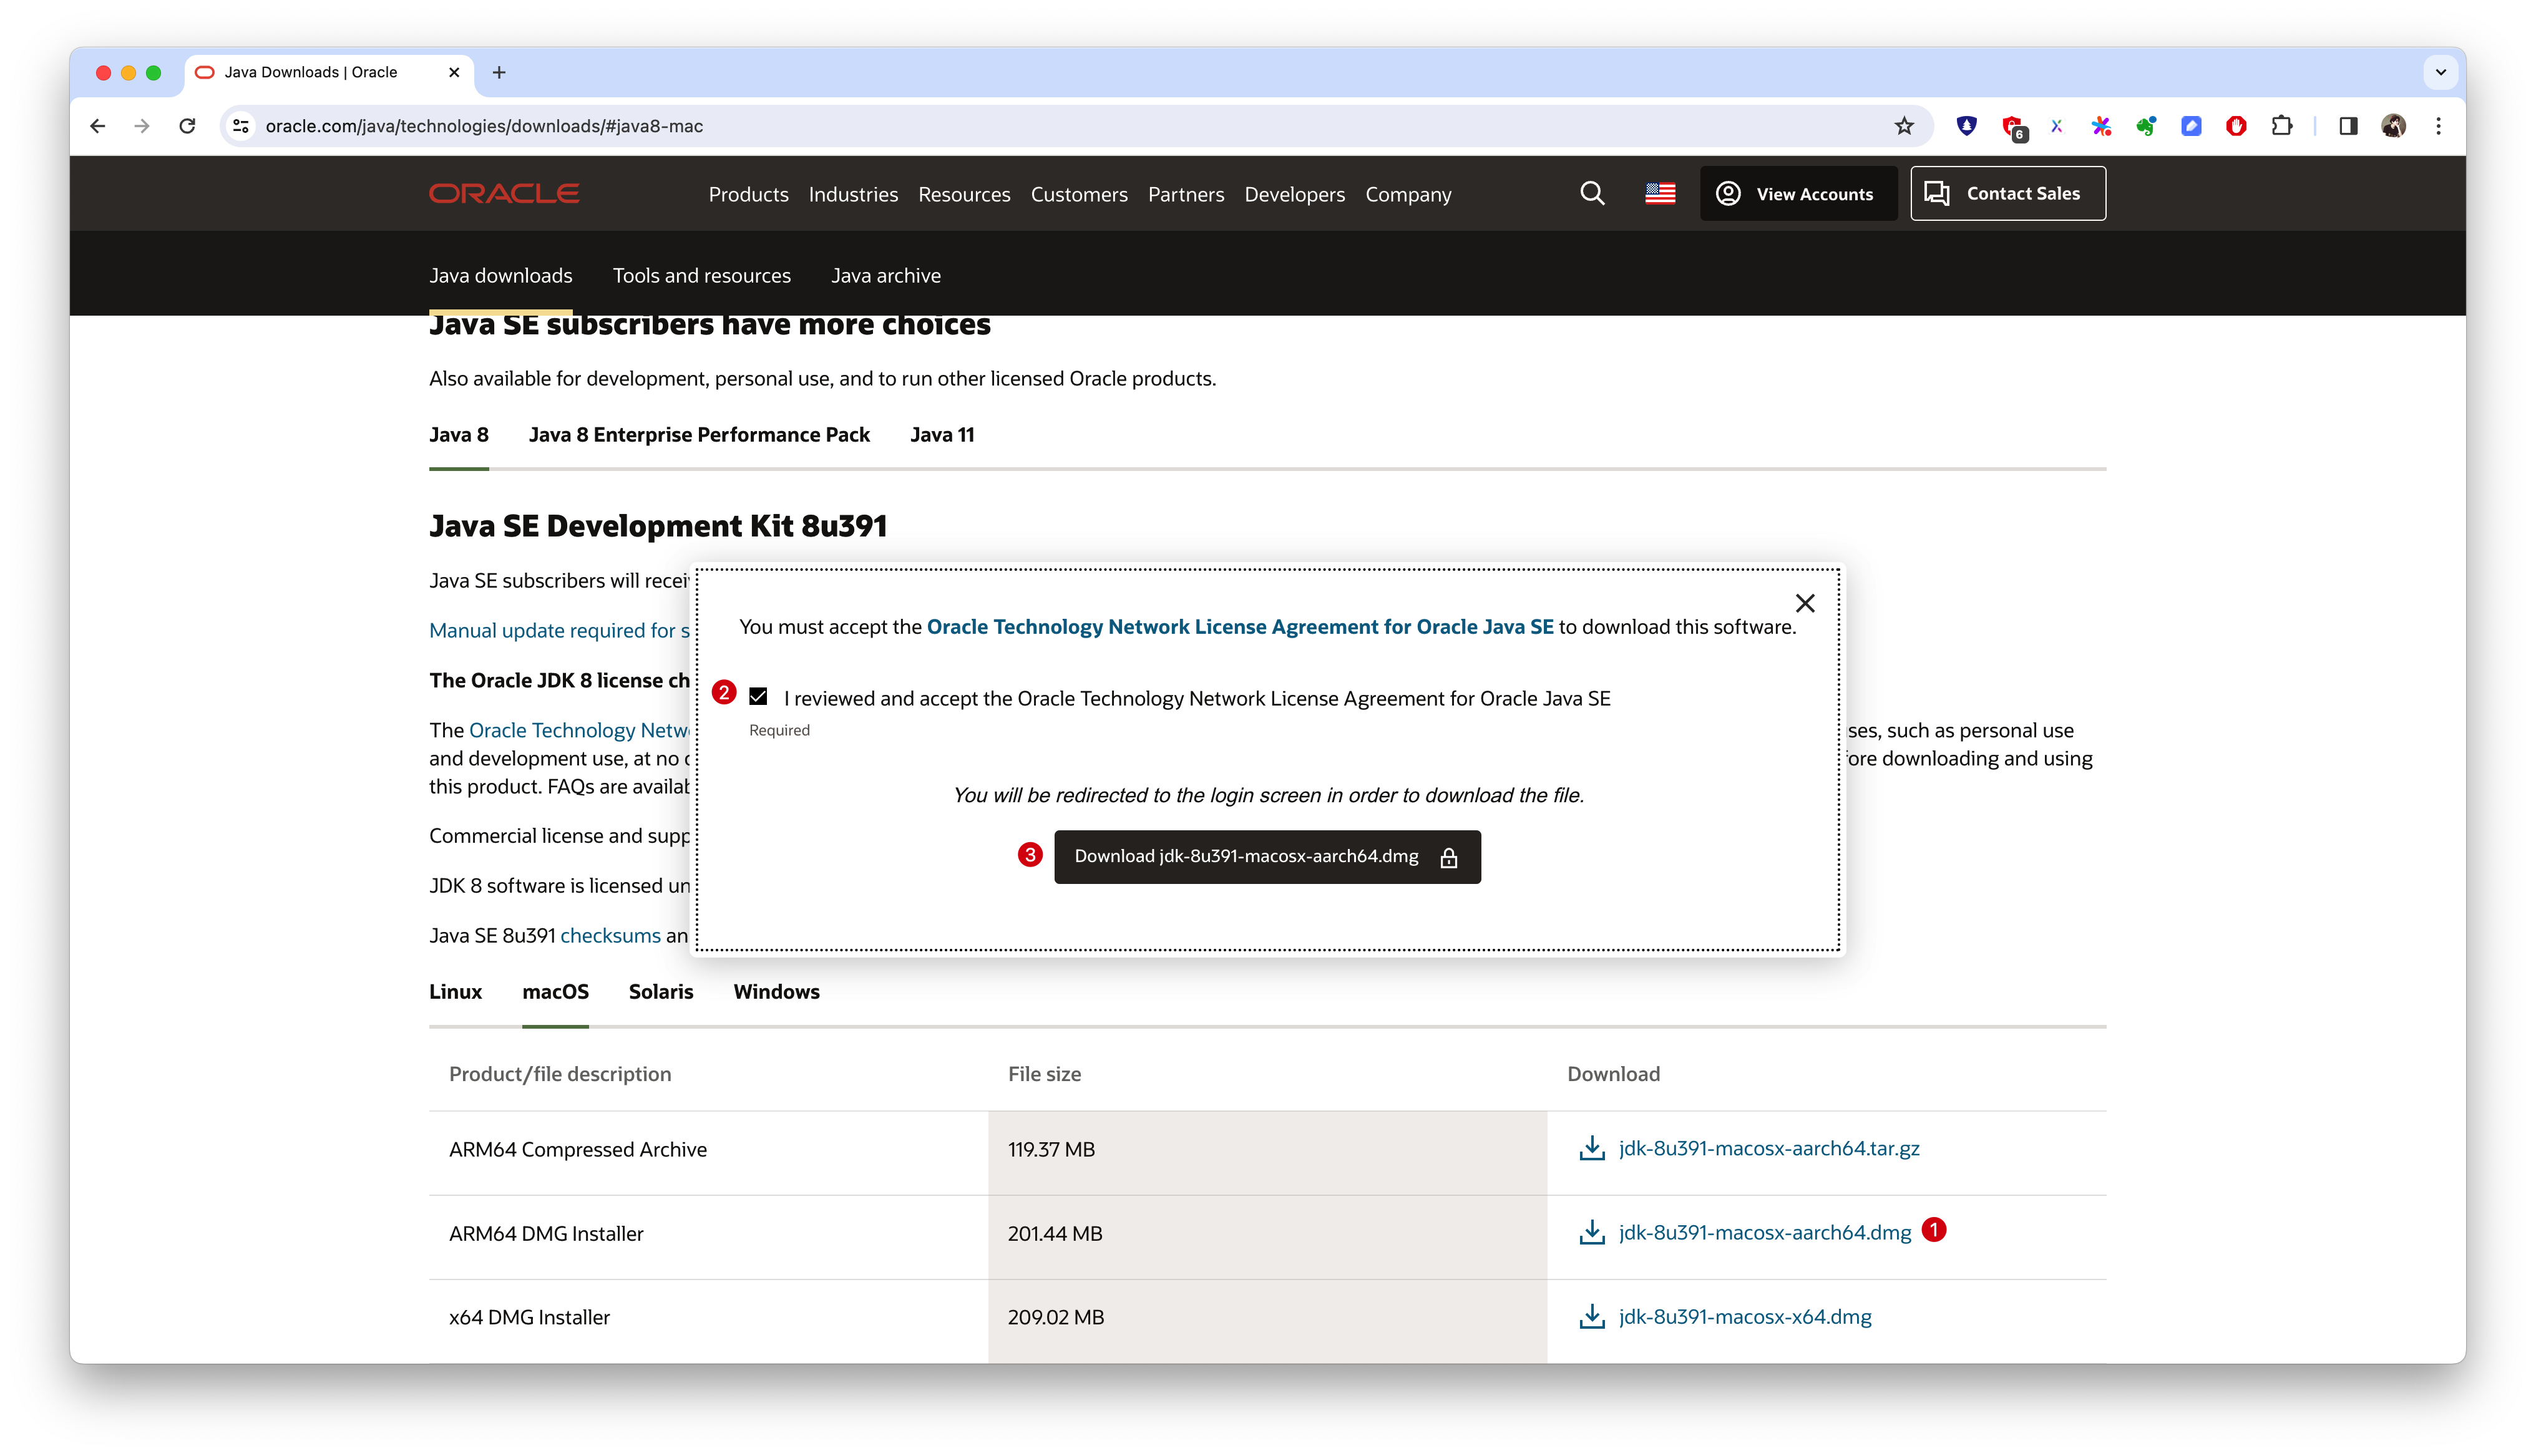
Task: Select the Windows platform tab
Action: tap(776, 991)
